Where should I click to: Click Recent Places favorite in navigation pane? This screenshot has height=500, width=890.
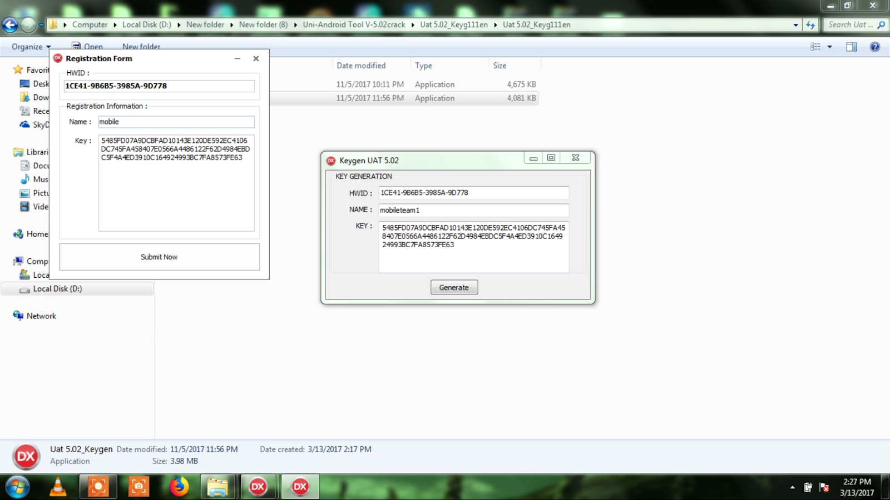(34, 111)
